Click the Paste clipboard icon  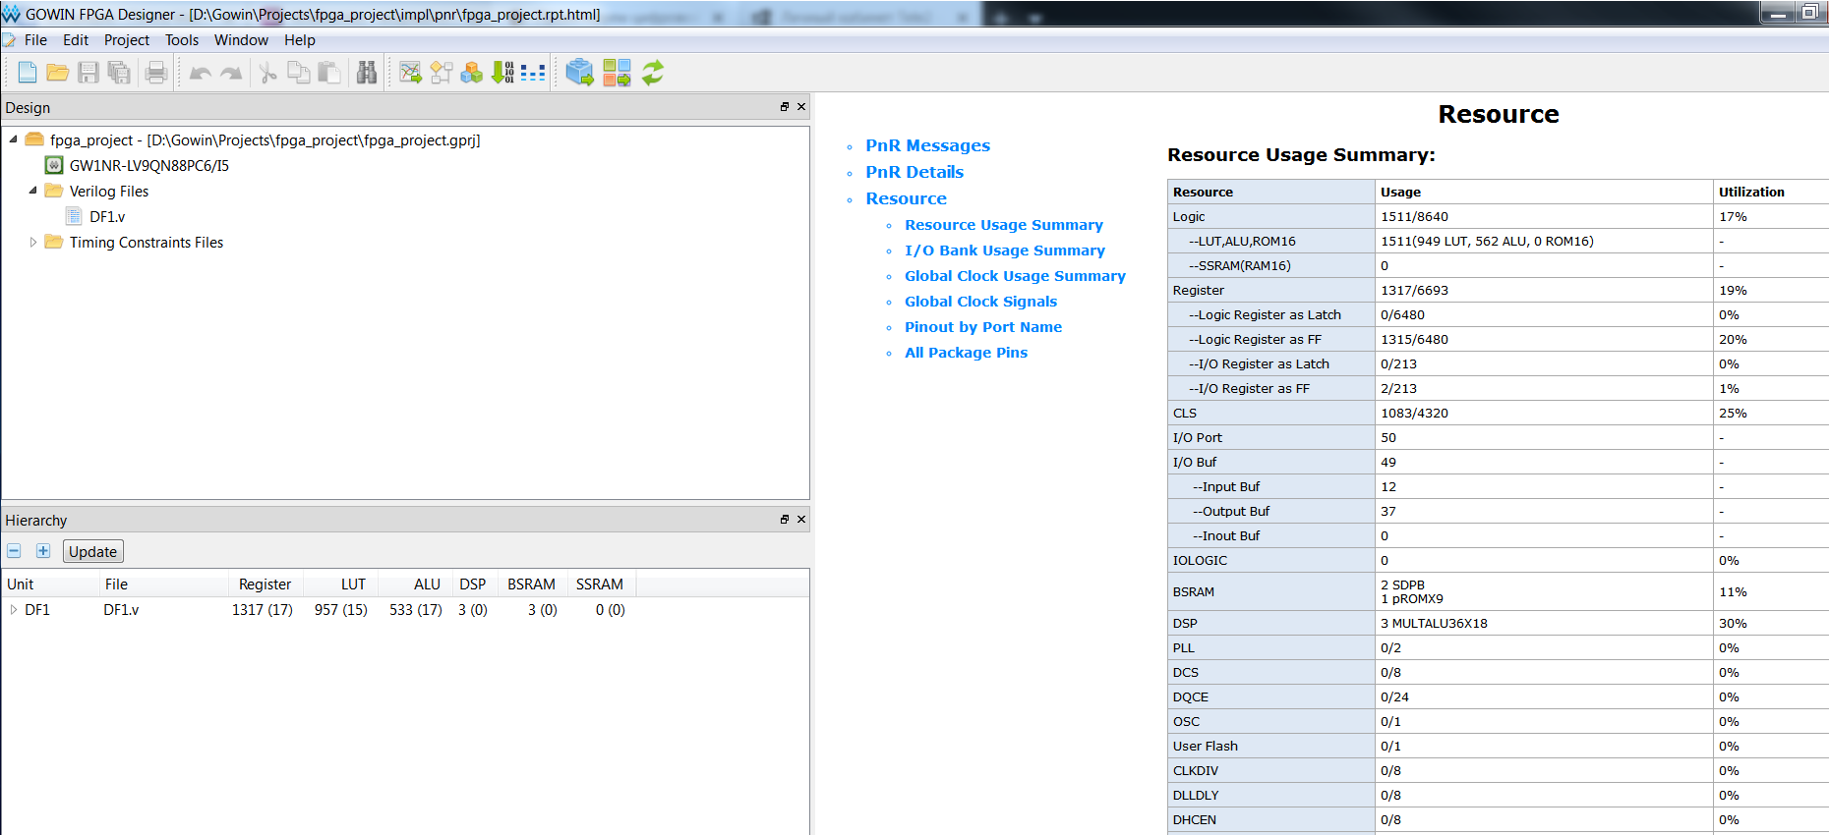(x=329, y=72)
